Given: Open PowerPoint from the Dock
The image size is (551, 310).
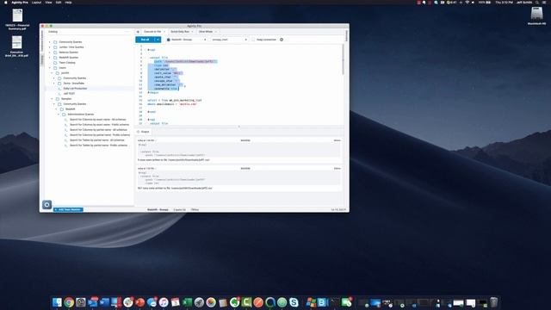Looking at the screenshot, I should [140, 302].
